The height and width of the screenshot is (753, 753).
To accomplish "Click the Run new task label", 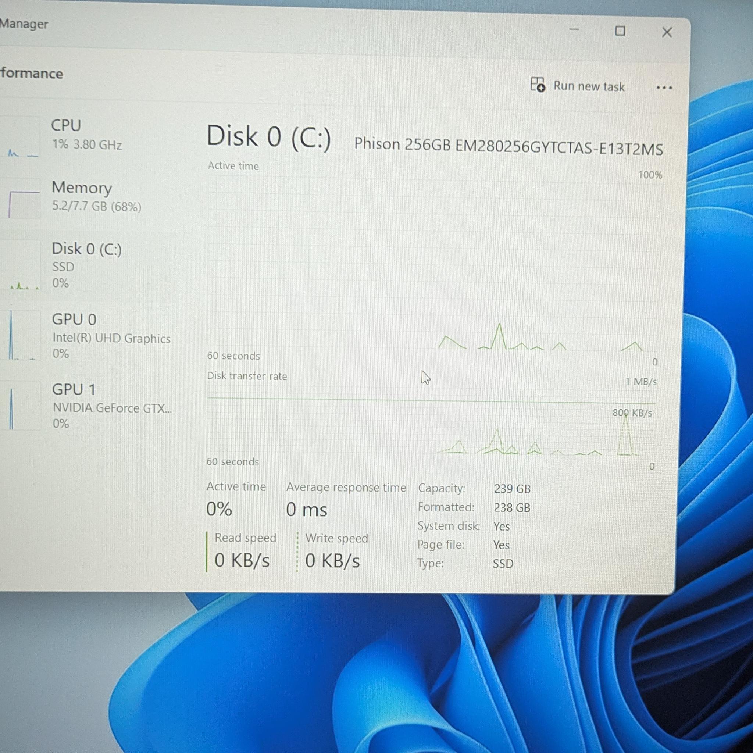I will coord(589,86).
